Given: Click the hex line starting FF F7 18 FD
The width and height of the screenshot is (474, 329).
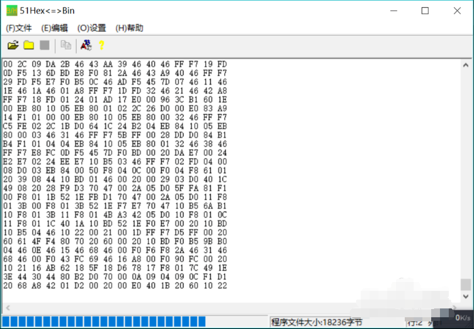Looking at the screenshot, I should click(x=115, y=99).
